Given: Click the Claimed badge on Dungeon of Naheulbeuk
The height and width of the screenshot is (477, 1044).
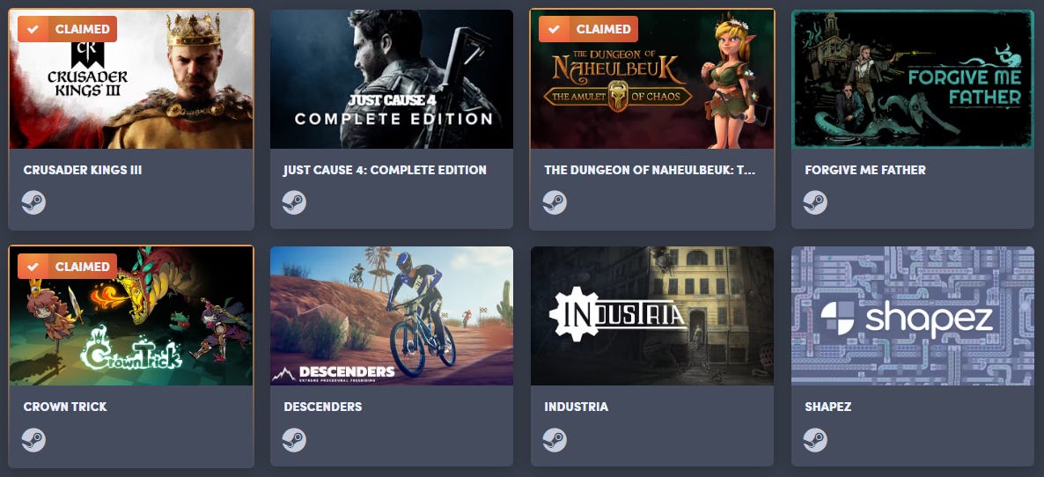Looking at the screenshot, I should pyautogui.click(x=589, y=29).
